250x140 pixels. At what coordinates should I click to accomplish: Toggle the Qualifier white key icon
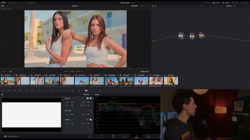91,120
